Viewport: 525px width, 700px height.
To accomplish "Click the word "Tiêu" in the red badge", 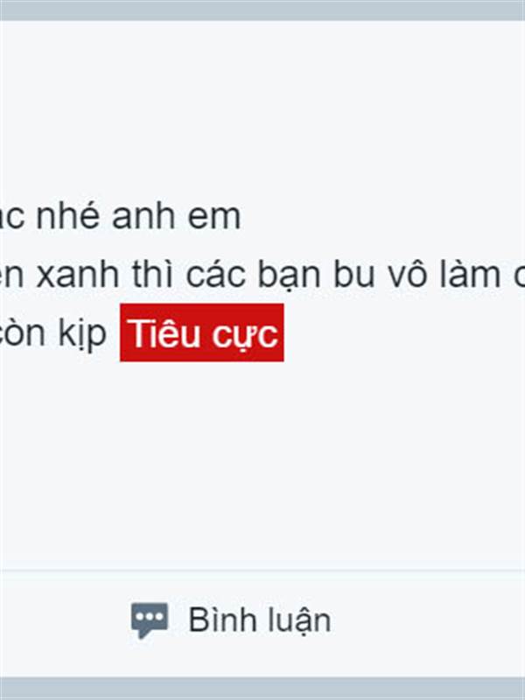I will 166,333.
